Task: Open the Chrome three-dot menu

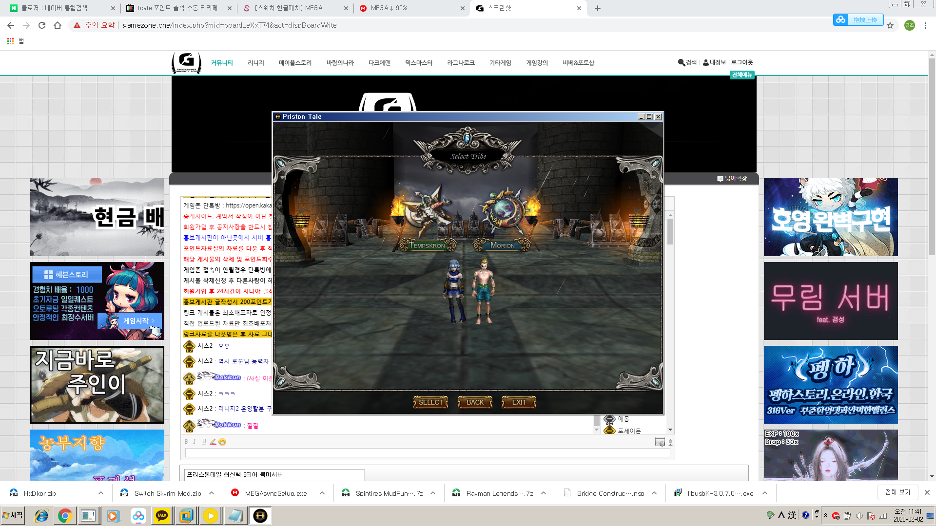Action: point(925,25)
